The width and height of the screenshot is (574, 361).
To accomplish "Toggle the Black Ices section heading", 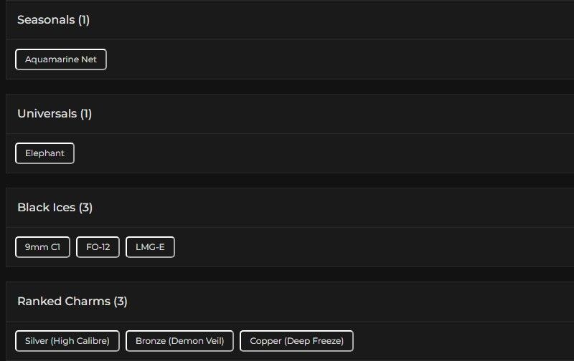I will (46, 208).
